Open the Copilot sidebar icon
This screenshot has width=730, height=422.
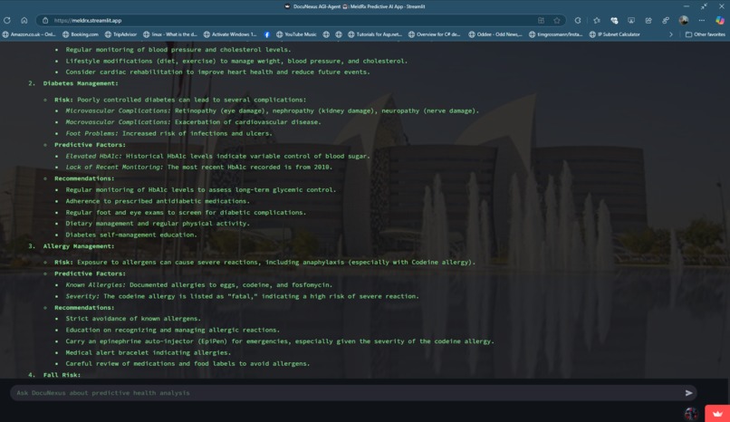720,21
